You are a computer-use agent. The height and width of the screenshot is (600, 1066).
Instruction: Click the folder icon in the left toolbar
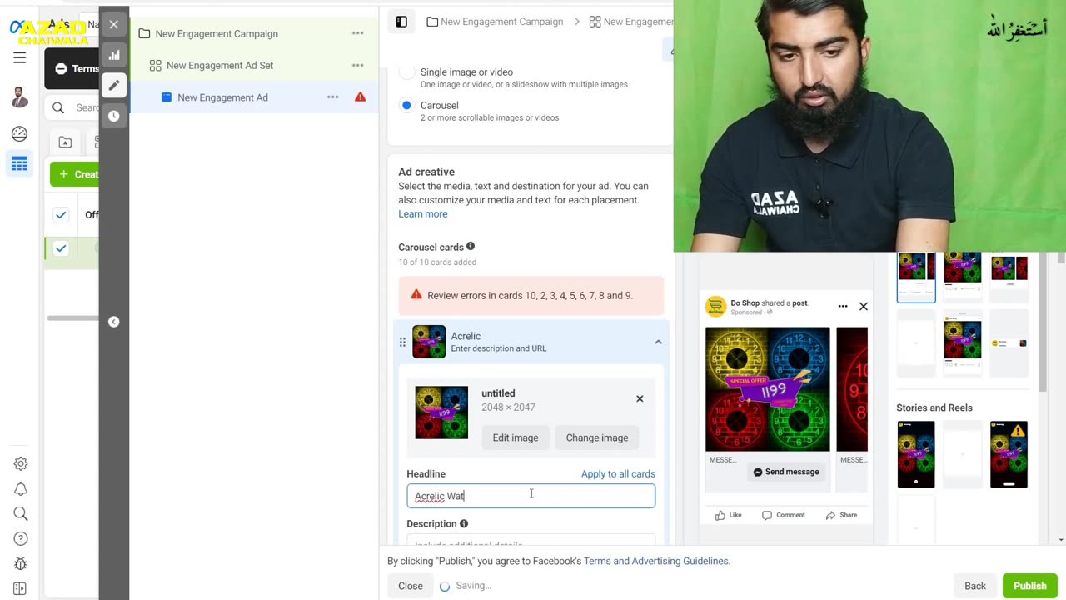(x=65, y=142)
